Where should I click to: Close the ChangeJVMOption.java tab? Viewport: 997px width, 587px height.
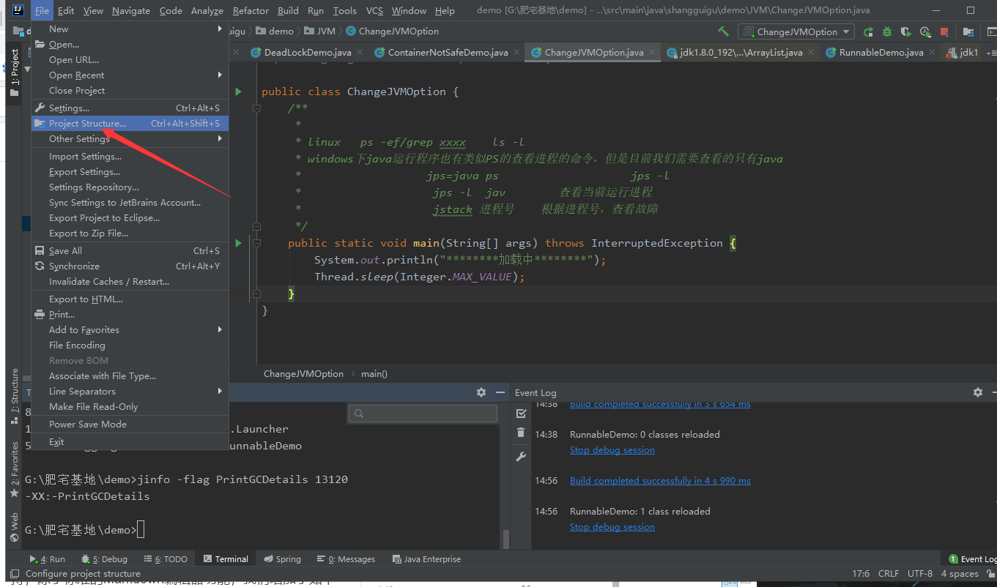(653, 53)
